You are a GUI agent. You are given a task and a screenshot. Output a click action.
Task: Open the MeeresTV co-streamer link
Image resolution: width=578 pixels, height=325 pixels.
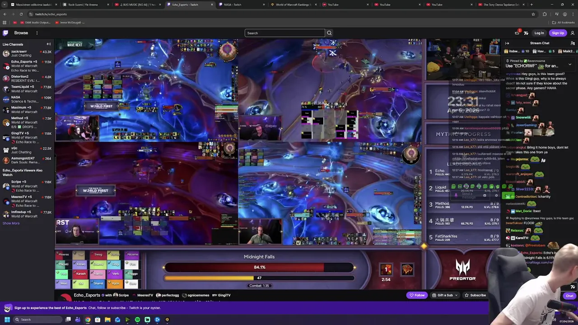coord(142,295)
